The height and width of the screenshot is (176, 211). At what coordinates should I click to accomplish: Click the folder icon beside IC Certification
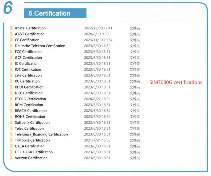click(x=11, y=63)
